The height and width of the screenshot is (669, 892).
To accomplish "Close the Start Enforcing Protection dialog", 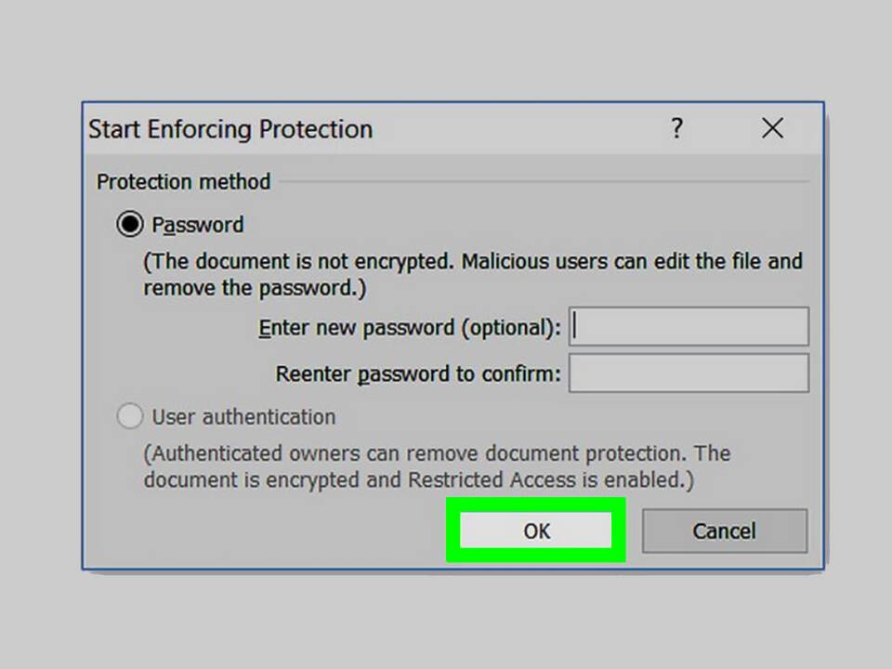I will click(x=772, y=128).
